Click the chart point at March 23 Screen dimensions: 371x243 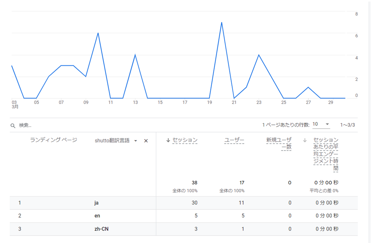tap(259, 55)
